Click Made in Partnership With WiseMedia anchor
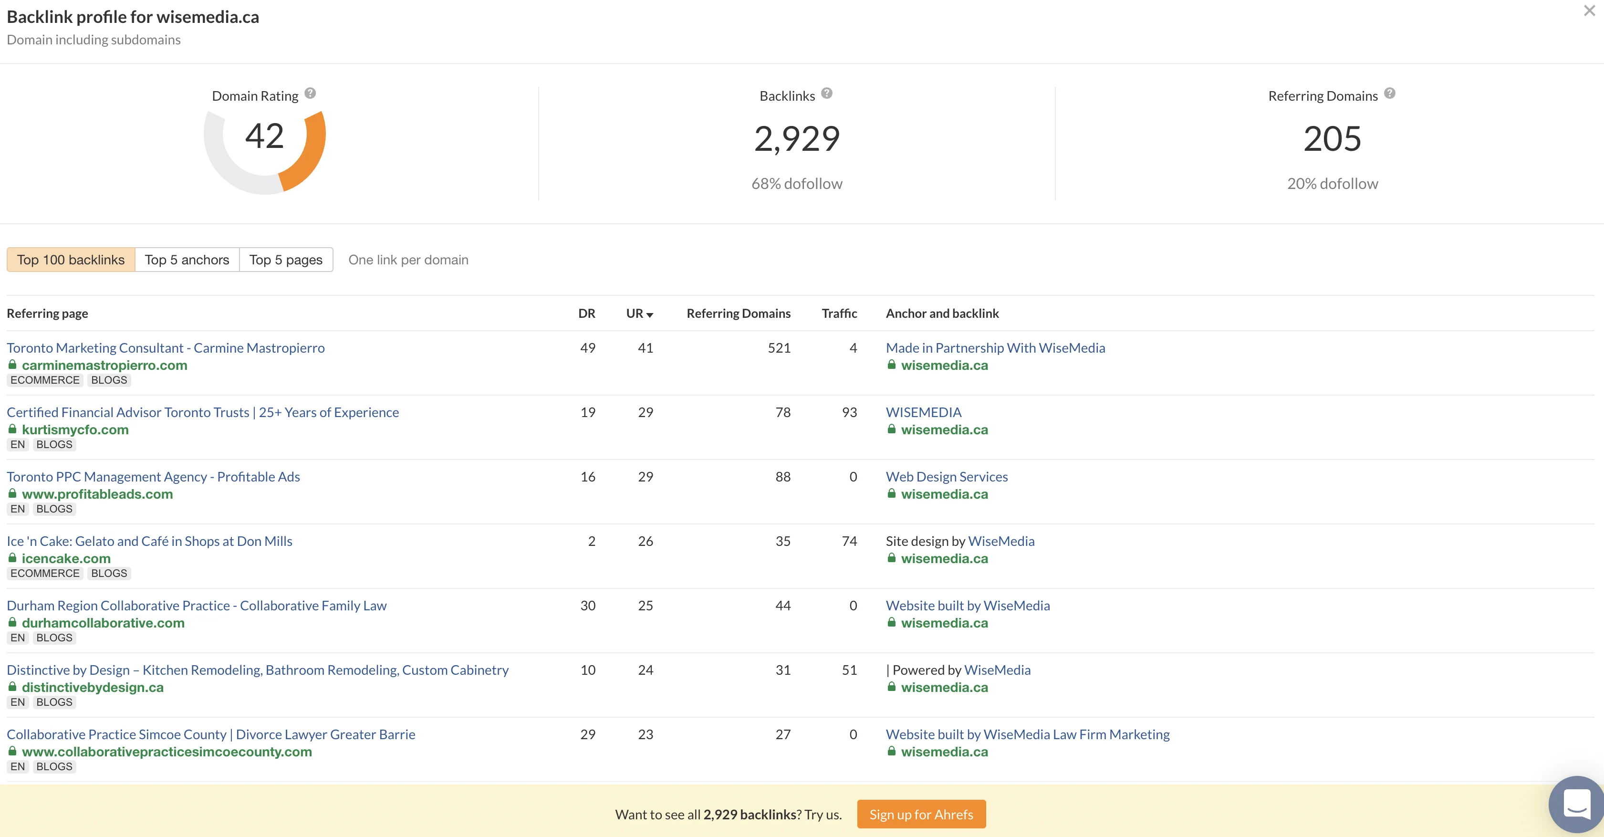The width and height of the screenshot is (1604, 837). 995,347
